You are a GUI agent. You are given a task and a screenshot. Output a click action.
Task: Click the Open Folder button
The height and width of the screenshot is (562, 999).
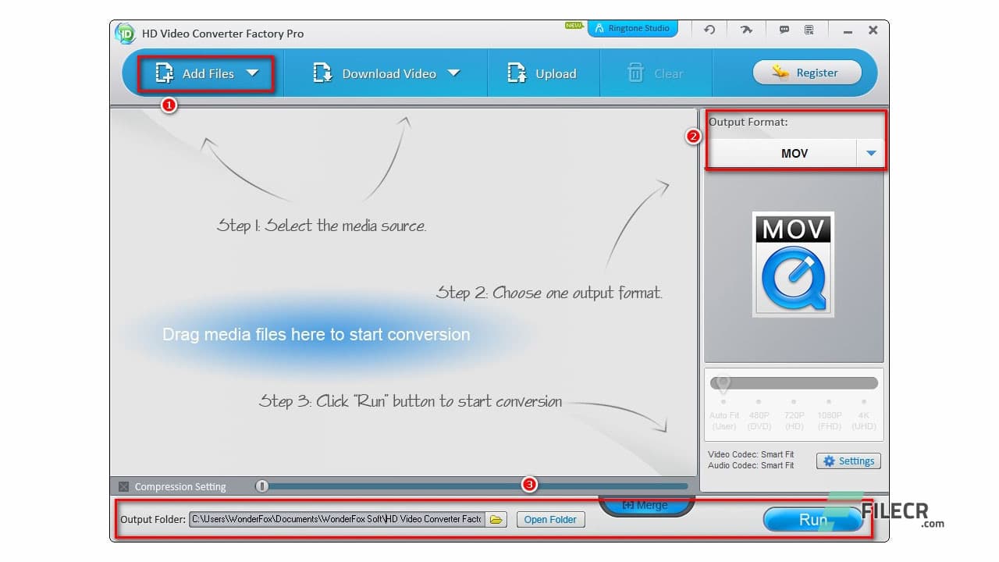550,519
